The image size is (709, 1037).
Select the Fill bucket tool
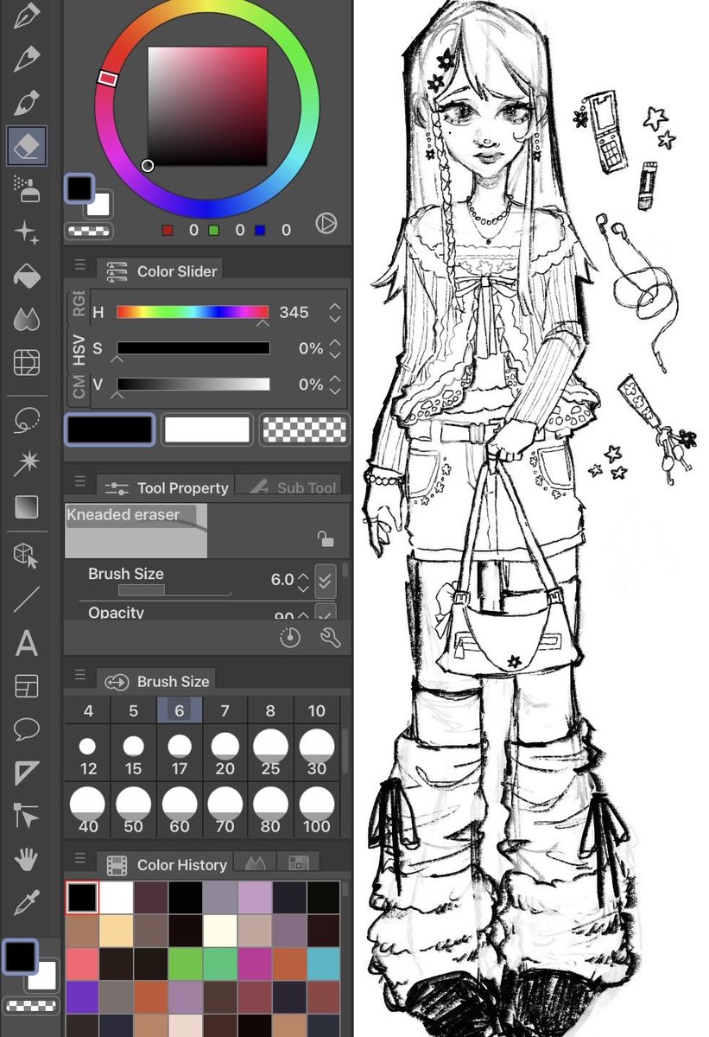27,276
